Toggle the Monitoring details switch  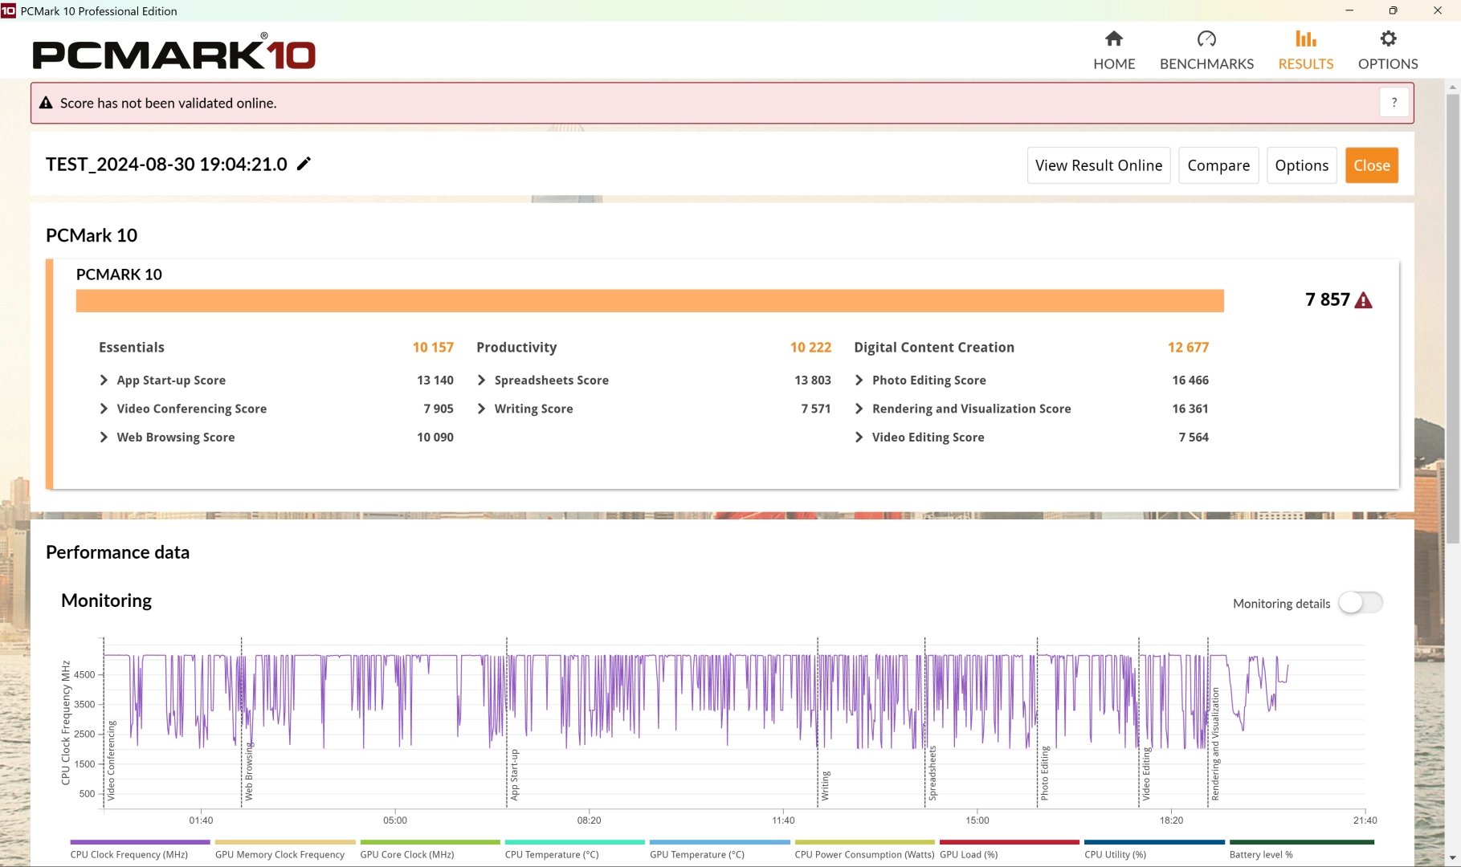(x=1361, y=603)
